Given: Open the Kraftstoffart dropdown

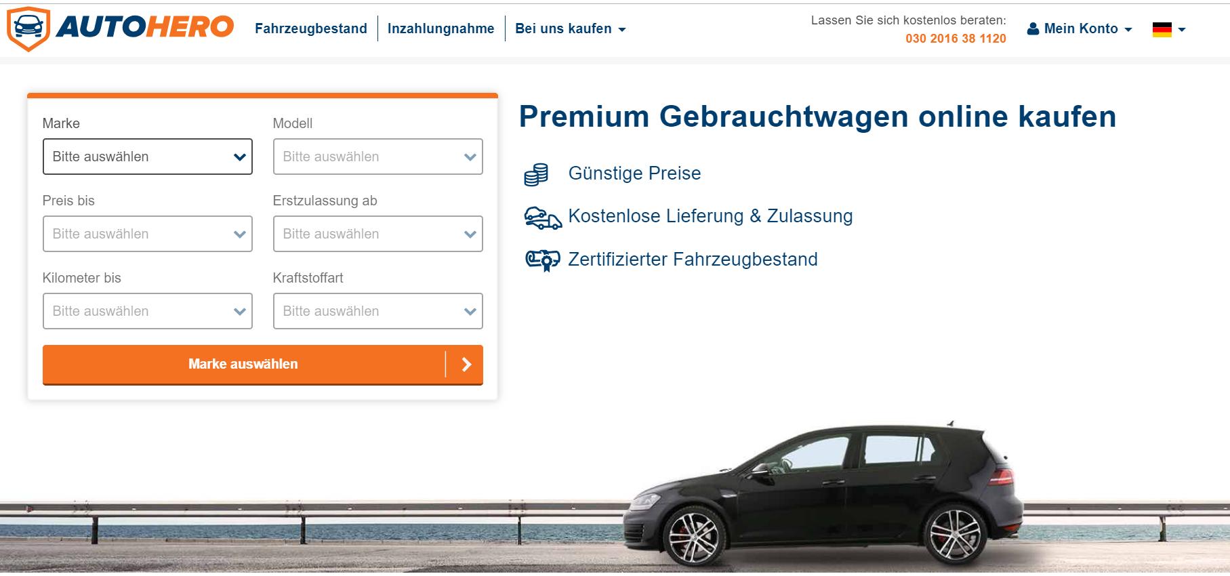Looking at the screenshot, I should (378, 311).
